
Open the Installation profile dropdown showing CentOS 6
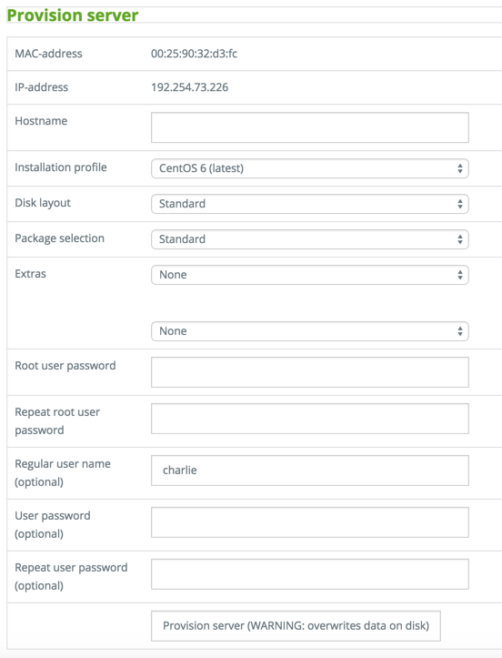point(309,168)
